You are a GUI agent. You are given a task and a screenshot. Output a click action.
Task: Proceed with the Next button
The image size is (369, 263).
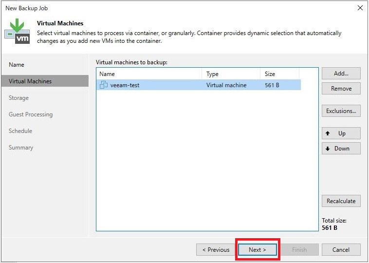tap(258, 249)
